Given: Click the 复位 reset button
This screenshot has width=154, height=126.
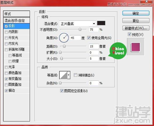Looking at the screenshot, I should [136, 21].
